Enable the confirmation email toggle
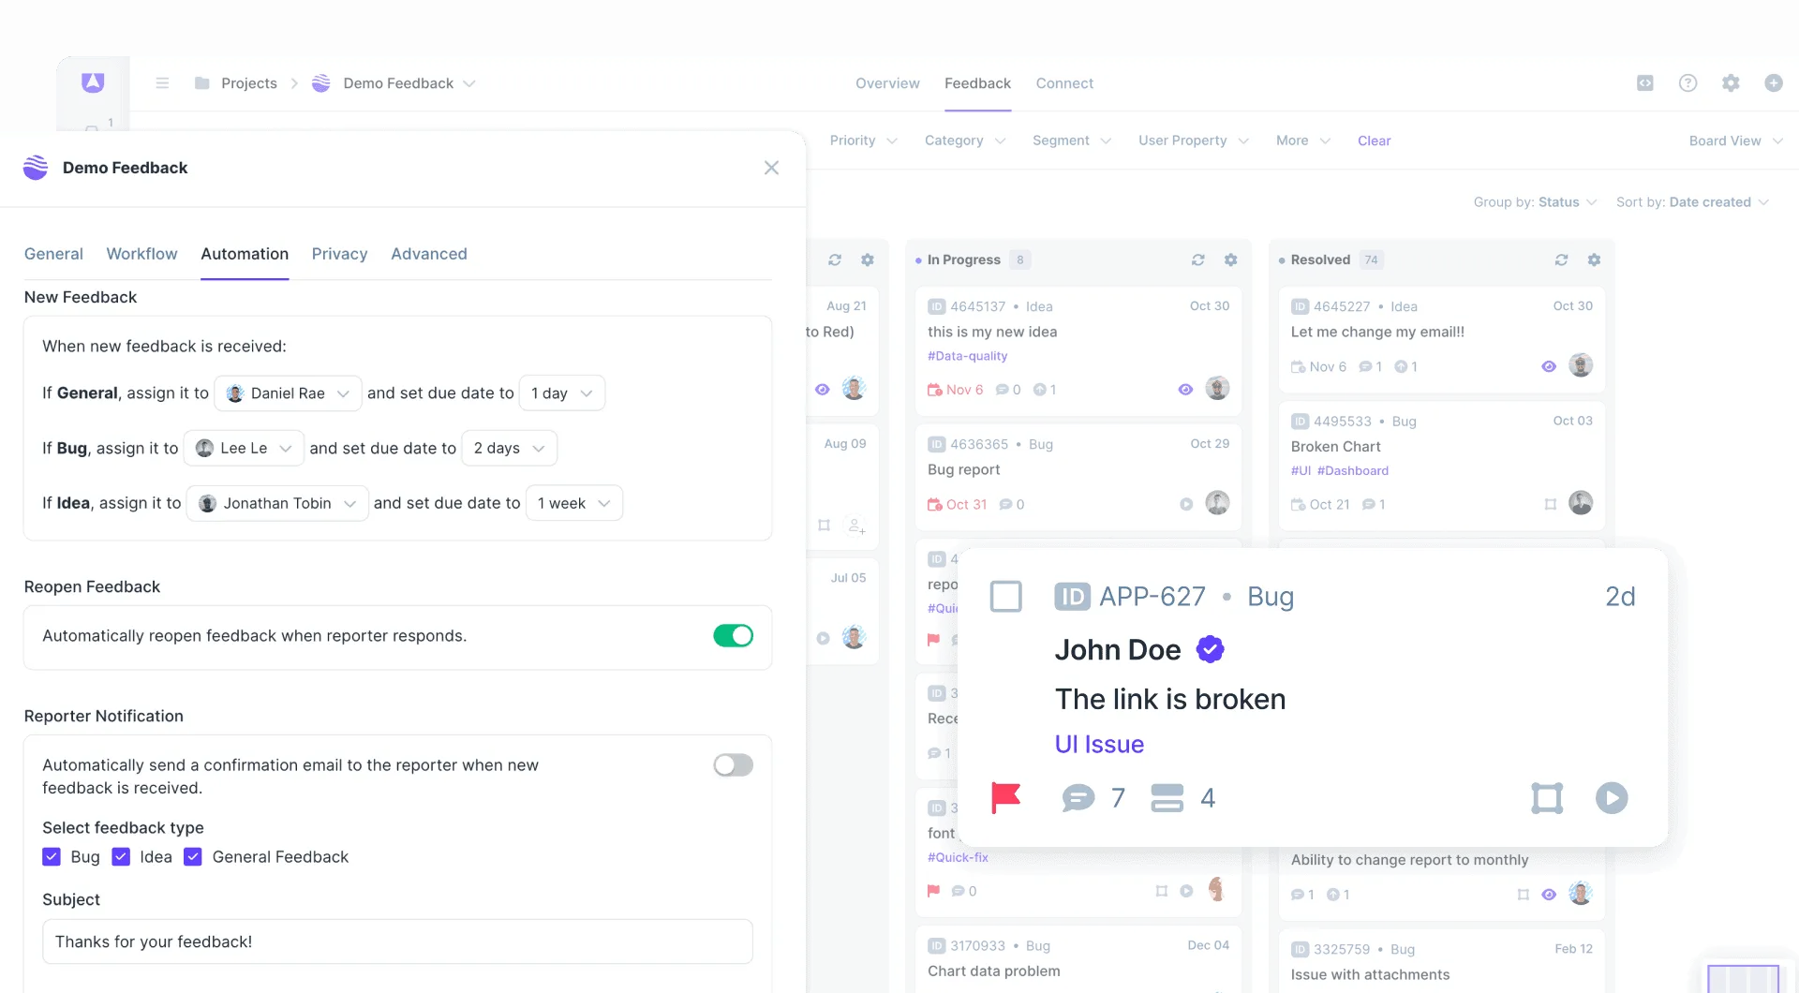This screenshot has width=1799, height=993. coord(733,764)
